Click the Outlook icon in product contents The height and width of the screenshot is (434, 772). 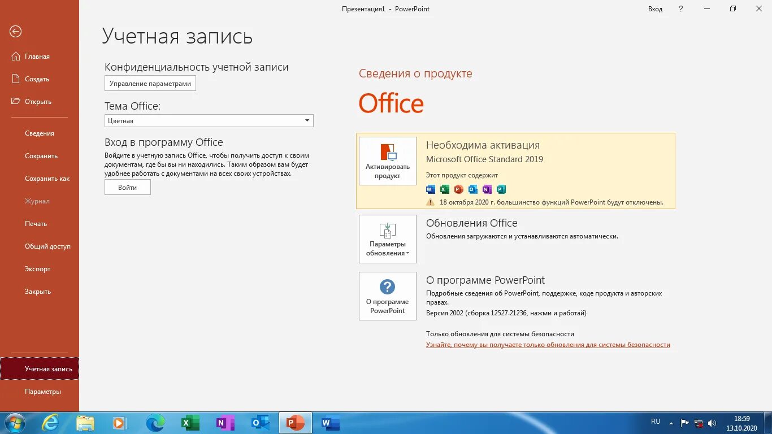tap(473, 189)
